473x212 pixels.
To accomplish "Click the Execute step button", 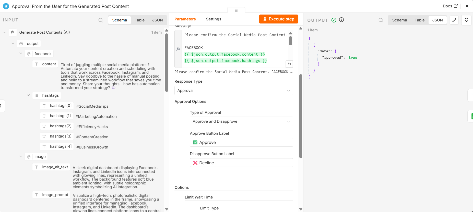I will click(279, 19).
